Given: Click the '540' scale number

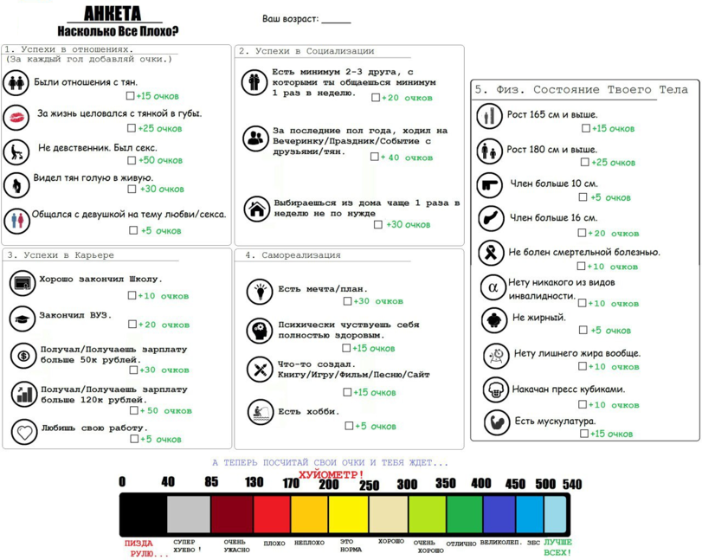Looking at the screenshot, I should 572,484.
